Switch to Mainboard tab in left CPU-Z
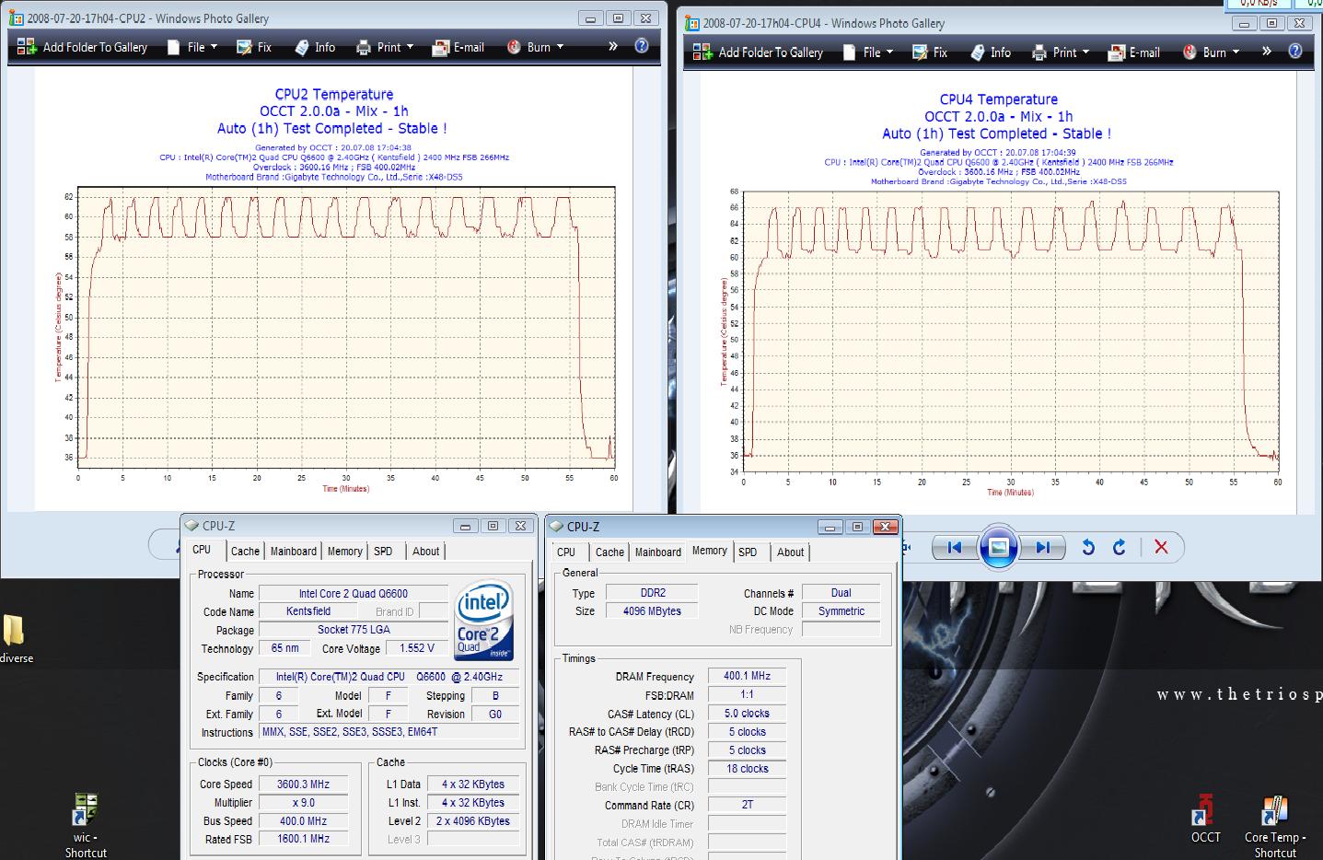Image resolution: width=1323 pixels, height=860 pixels. [x=294, y=552]
